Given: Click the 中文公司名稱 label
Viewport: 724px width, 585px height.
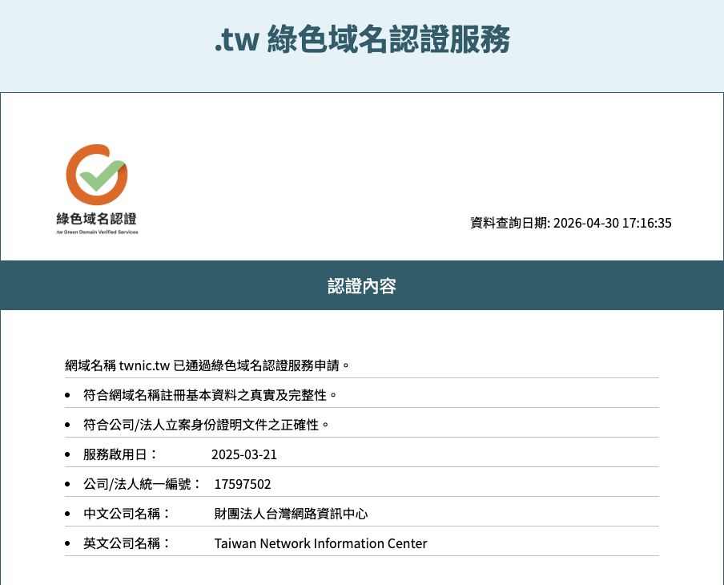Looking at the screenshot, I should (127, 514).
